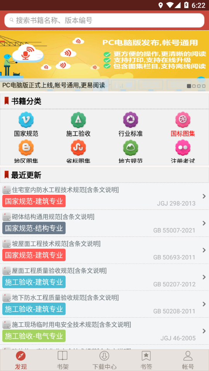Open the 国家规范 category icon

coord(26,120)
